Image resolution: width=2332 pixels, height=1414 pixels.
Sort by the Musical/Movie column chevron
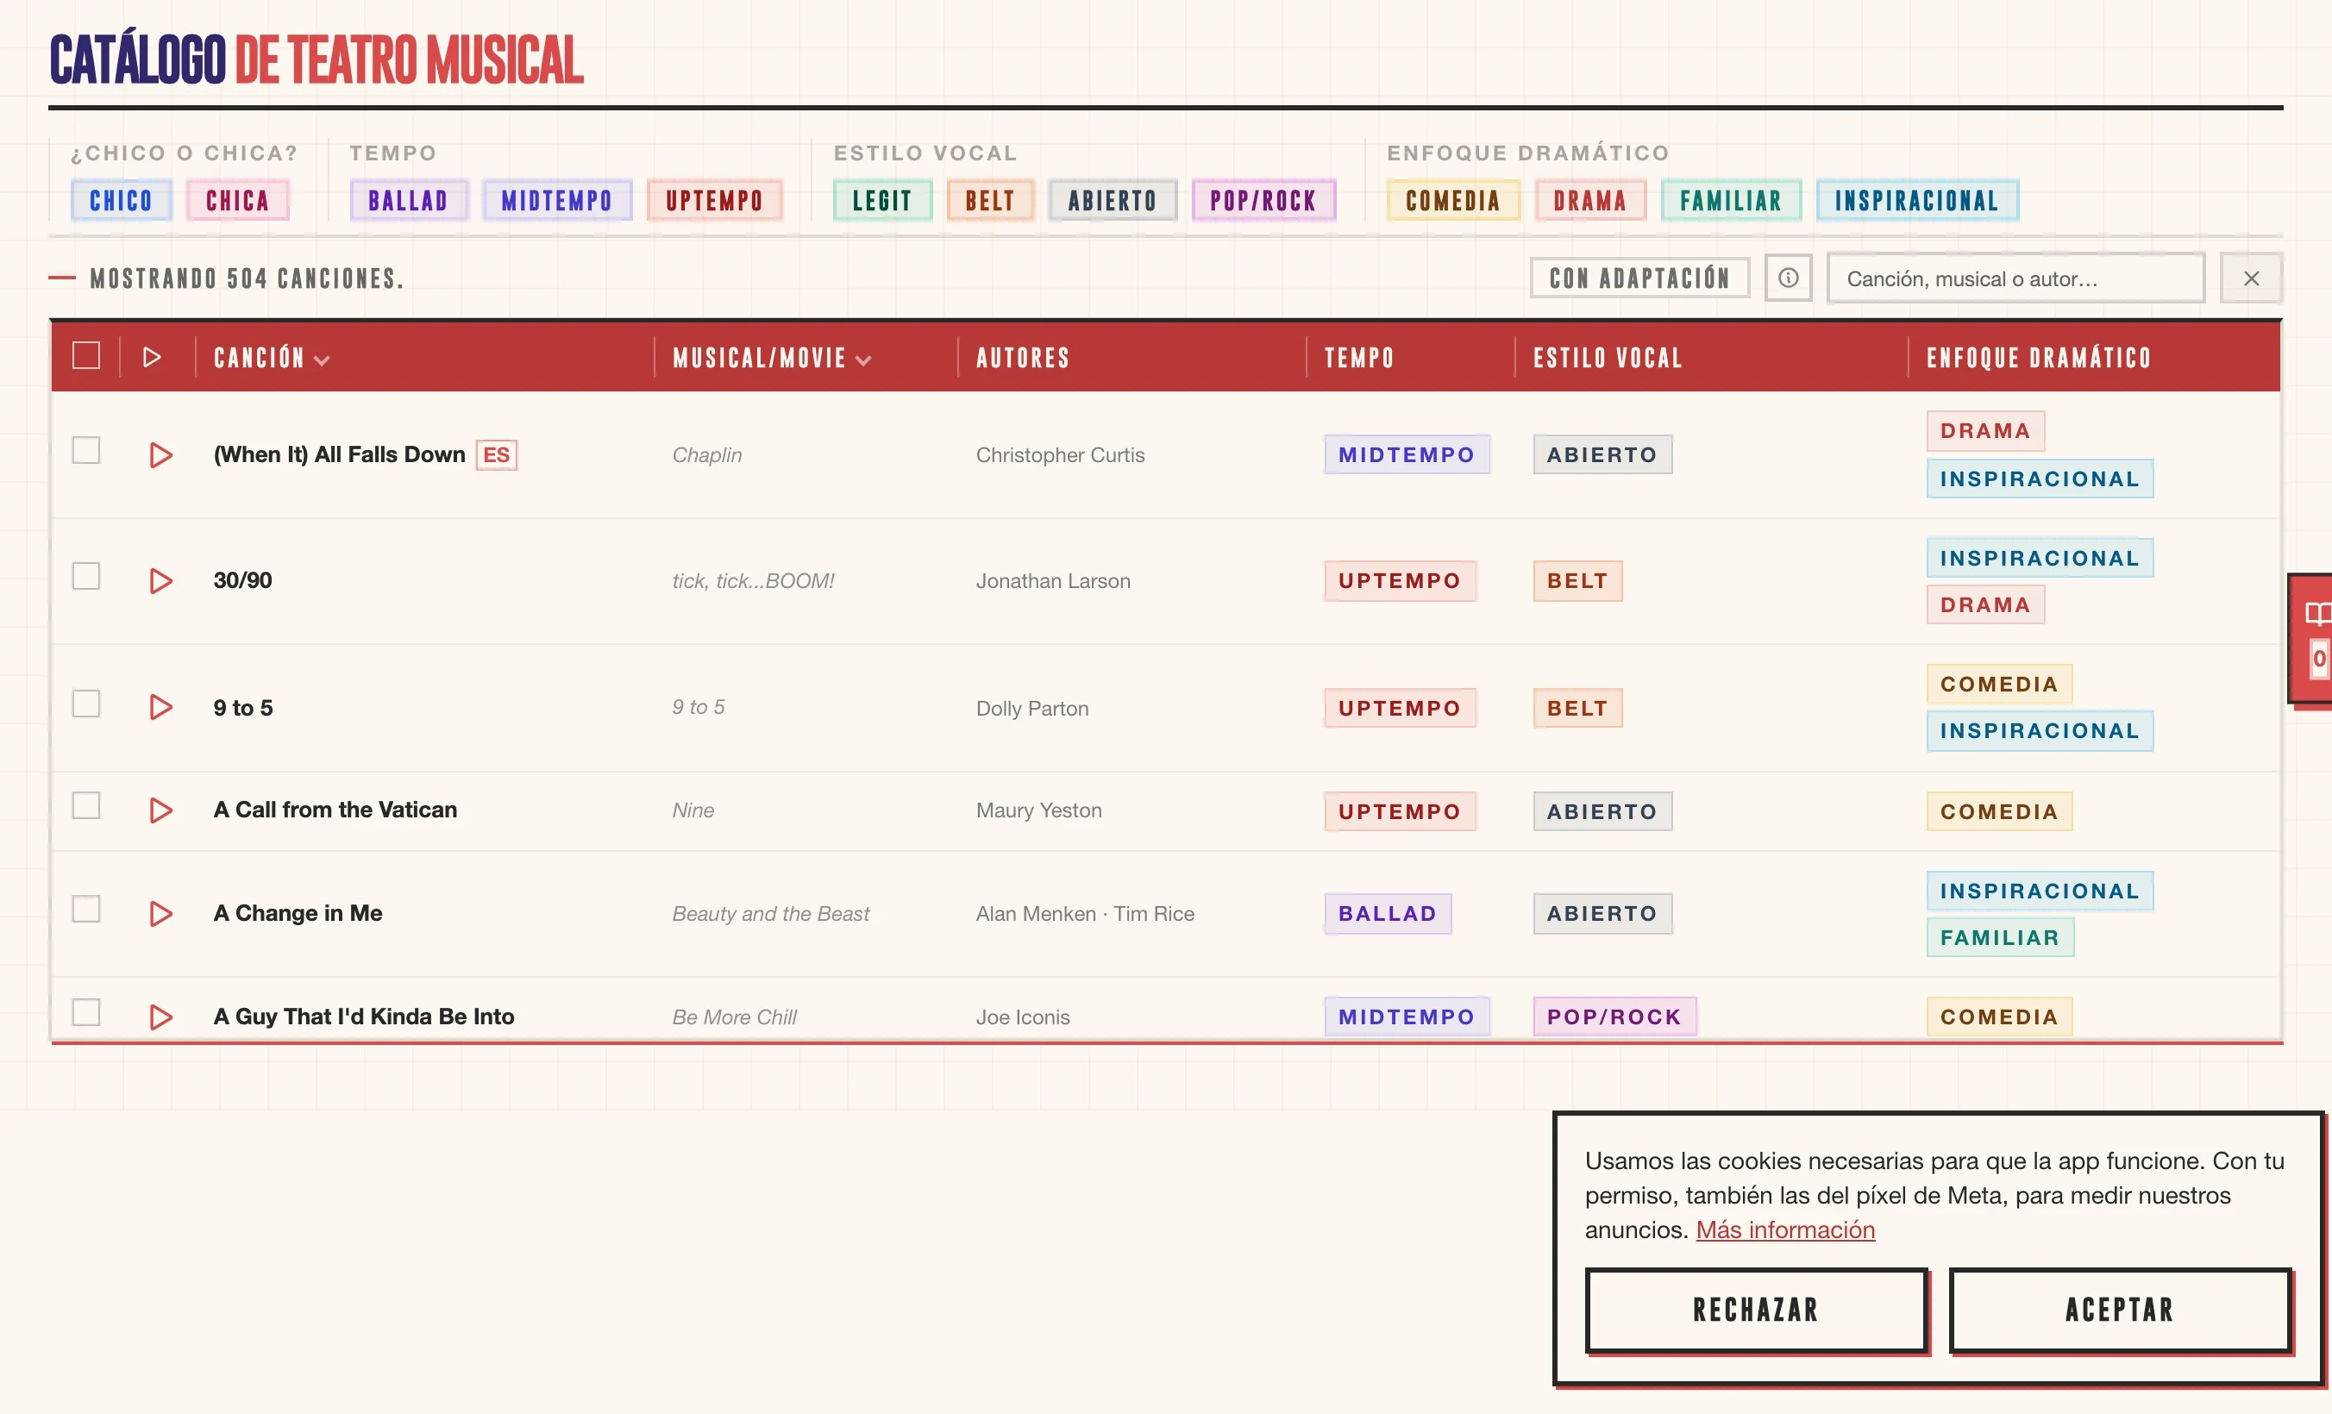click(x=863, y=360)
